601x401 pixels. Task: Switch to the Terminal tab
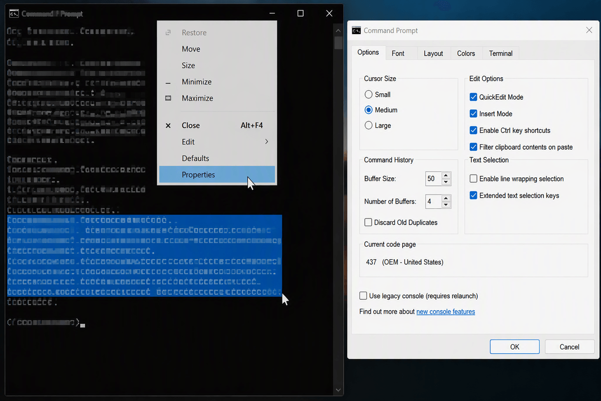[x=501, y=53]
